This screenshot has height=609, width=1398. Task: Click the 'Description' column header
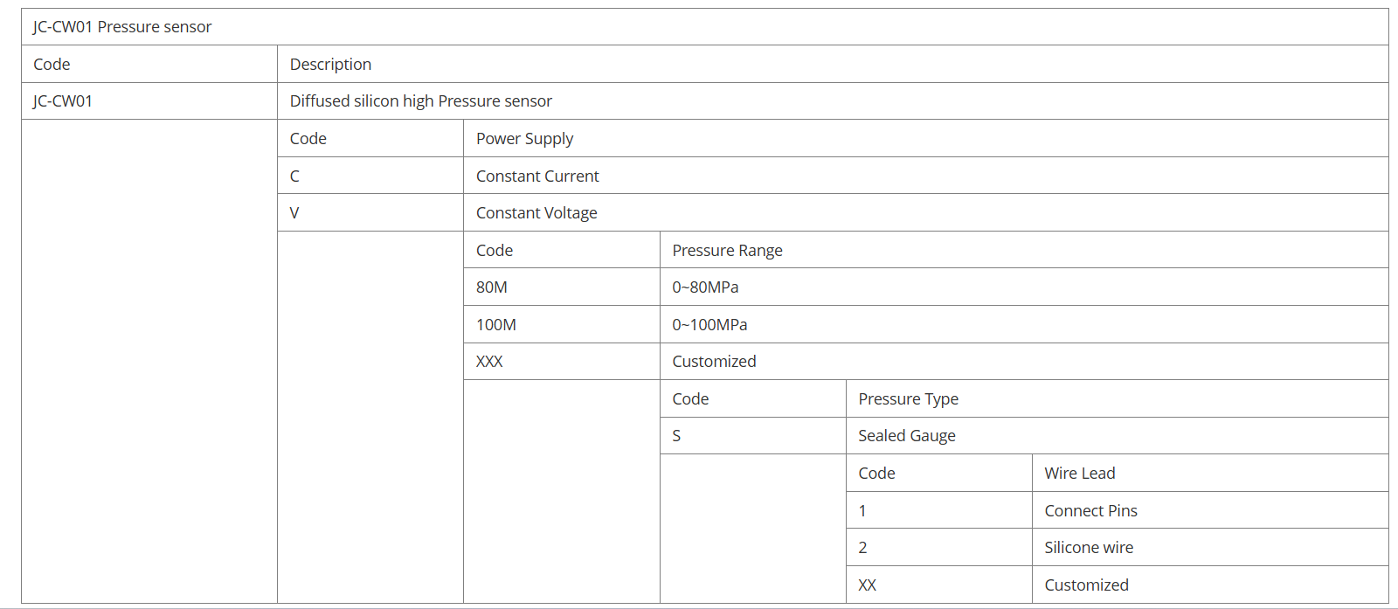click(330, 65)
